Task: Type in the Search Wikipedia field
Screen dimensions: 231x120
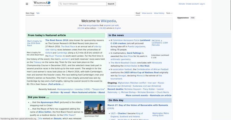Action: (84, 4)
